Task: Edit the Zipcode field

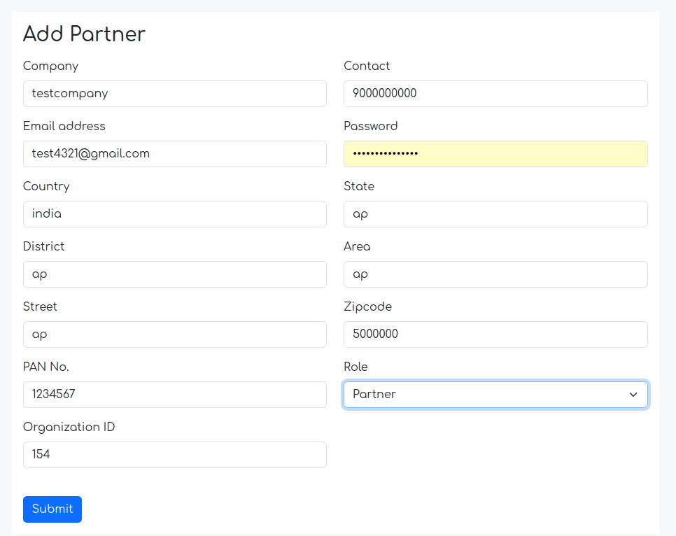Action: 495,334
